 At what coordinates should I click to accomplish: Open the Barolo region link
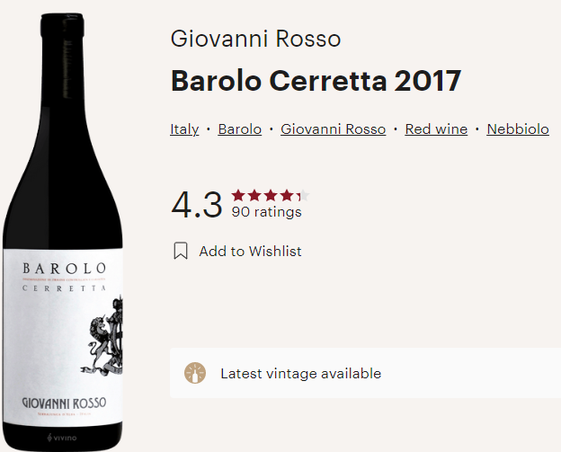tap(240, 129)
